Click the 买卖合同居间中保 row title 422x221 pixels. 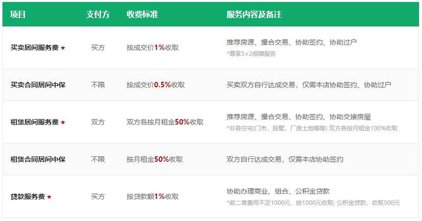(38, 85)
